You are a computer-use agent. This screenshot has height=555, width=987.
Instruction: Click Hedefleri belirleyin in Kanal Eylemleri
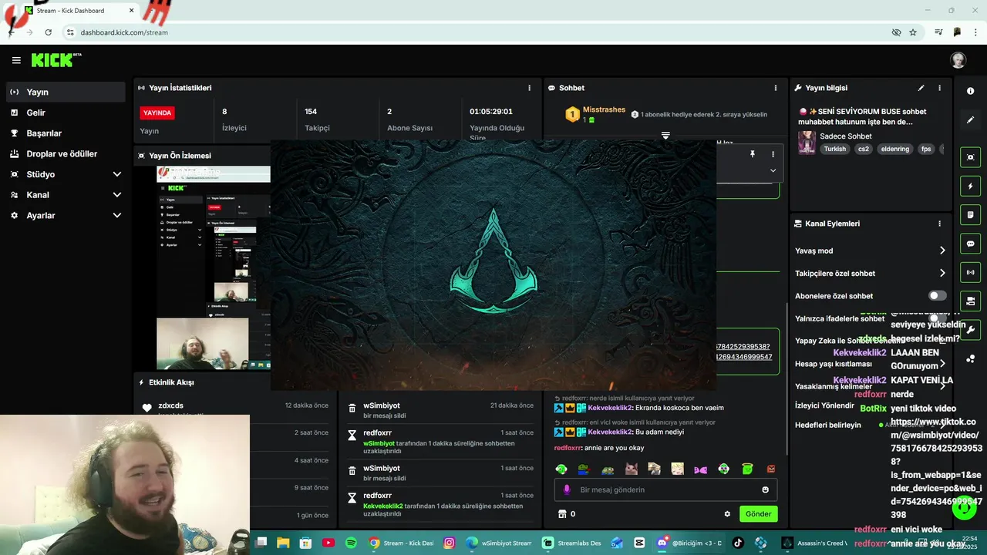pos(828,425)
